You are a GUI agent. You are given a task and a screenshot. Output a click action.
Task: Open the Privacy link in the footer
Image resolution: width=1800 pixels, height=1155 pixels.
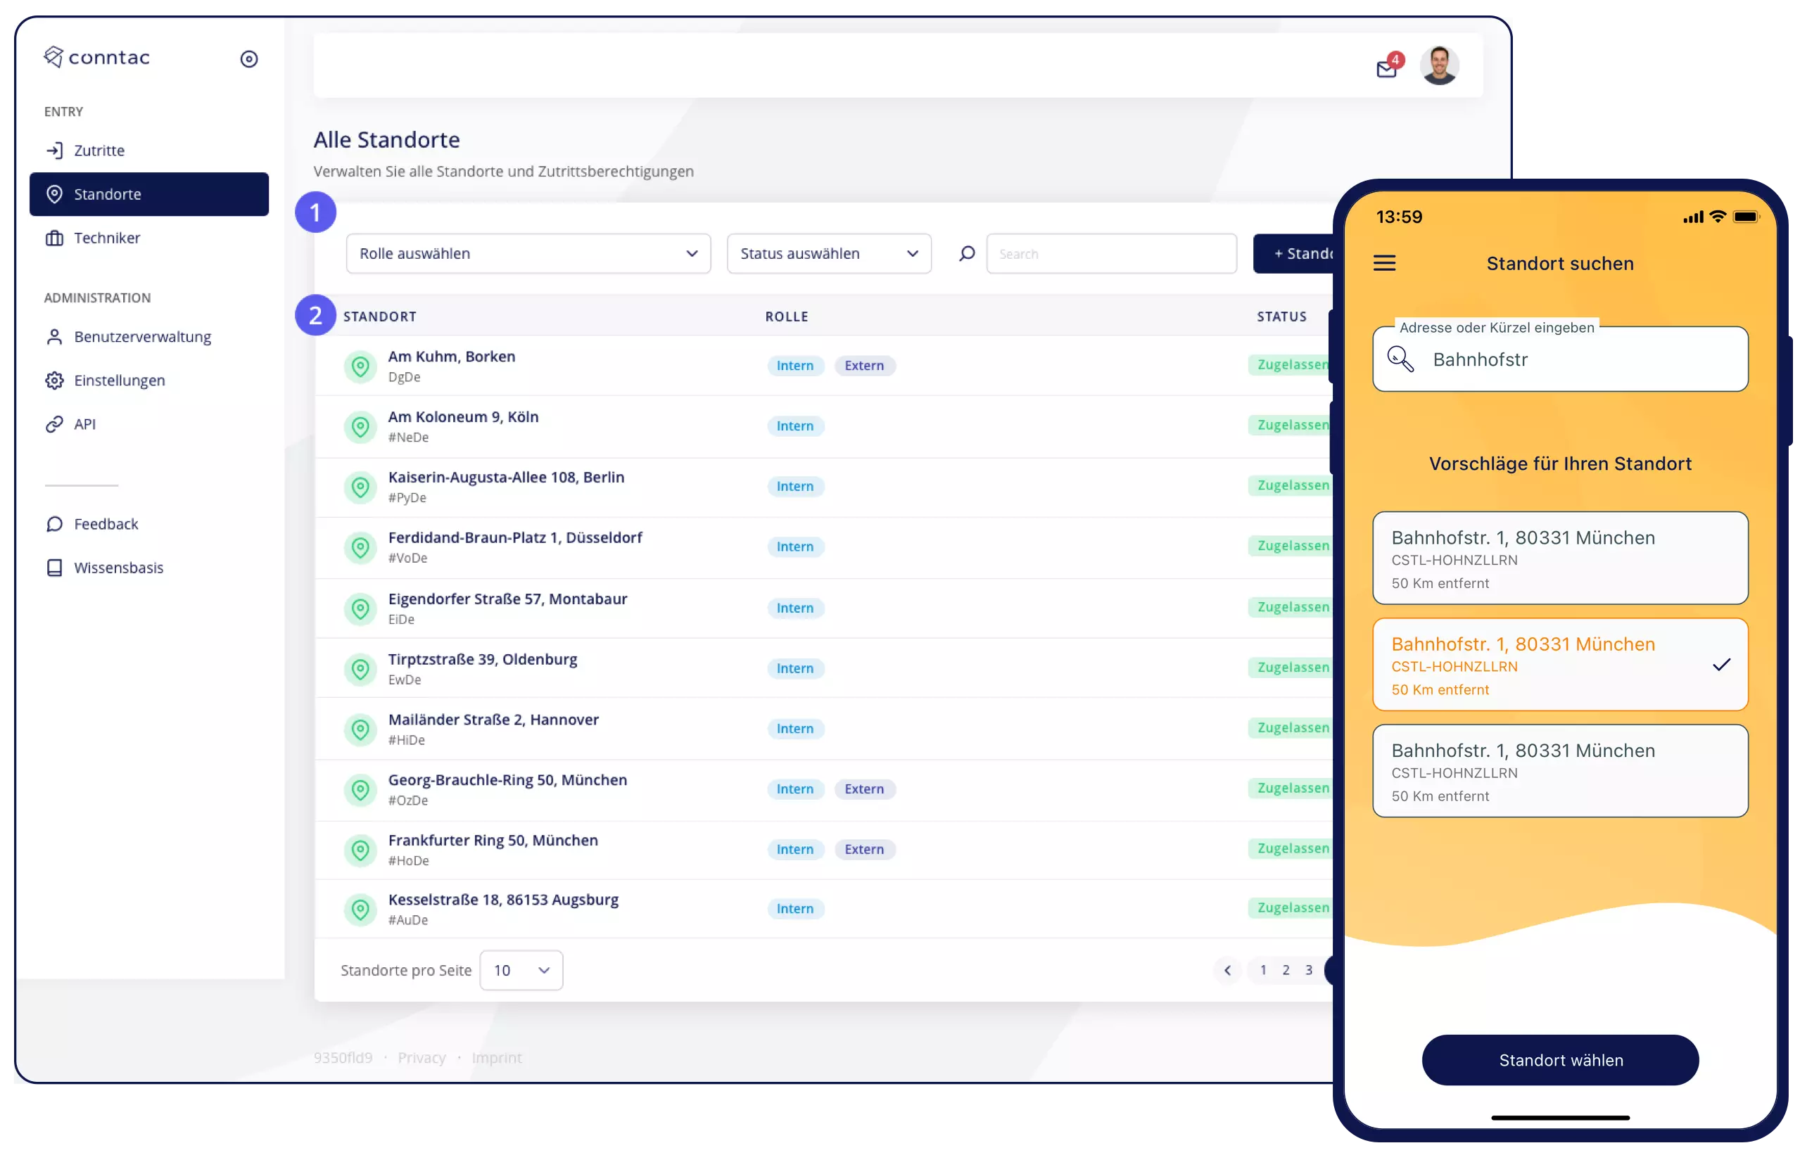click(x=422, y=1057)
